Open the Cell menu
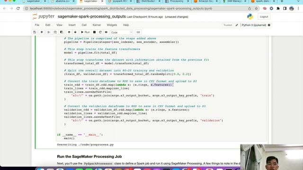 pyautogui.click(x=84, y=25)
